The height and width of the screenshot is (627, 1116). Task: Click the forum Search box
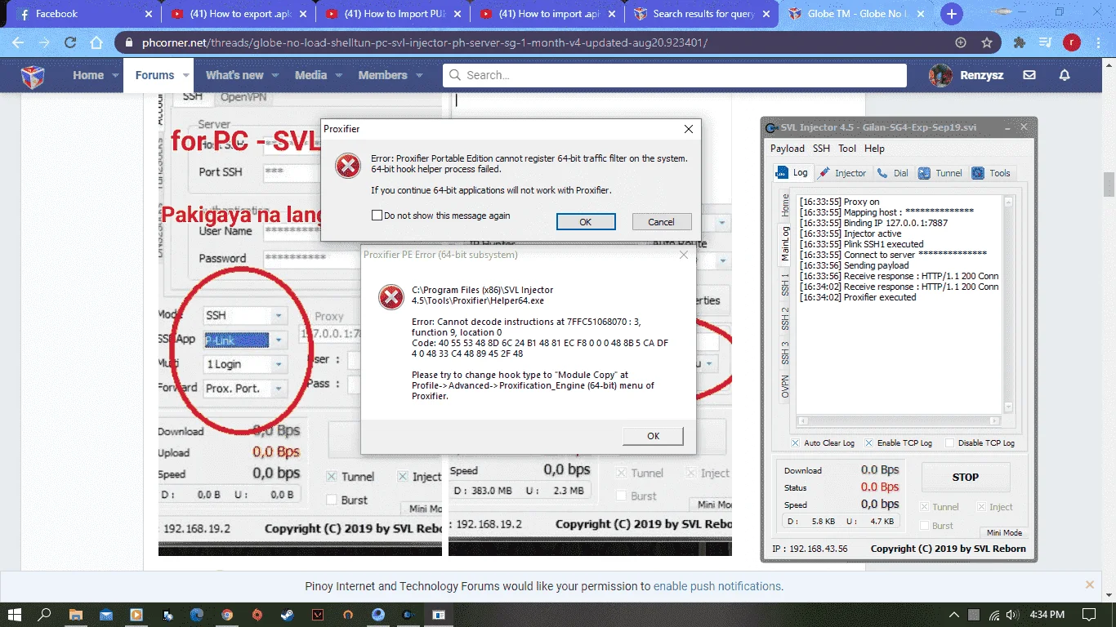675,75
